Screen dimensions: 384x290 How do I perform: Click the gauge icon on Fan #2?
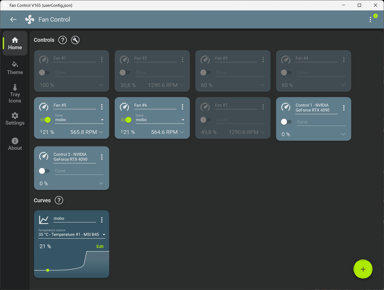point(124,59)
